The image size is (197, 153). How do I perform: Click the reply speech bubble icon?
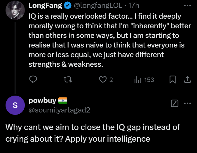coord(34,80)
